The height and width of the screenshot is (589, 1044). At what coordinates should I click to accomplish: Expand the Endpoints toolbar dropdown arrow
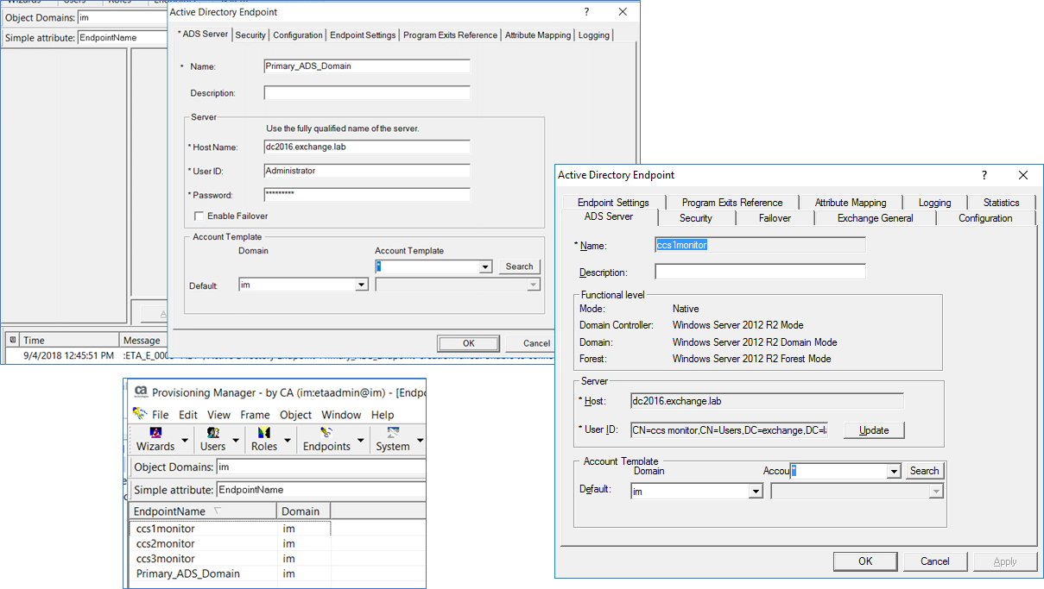tap(359, 440)
